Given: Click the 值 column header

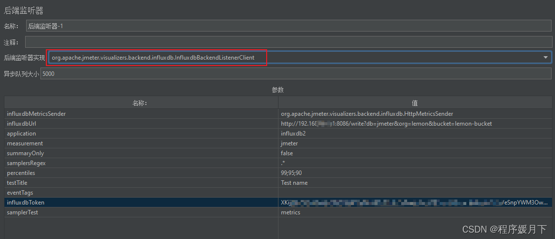Looking at the screenshot, I should point(415,103).
